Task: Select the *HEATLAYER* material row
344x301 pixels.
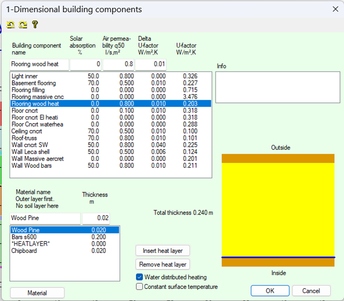Action: tap(31, 243)
